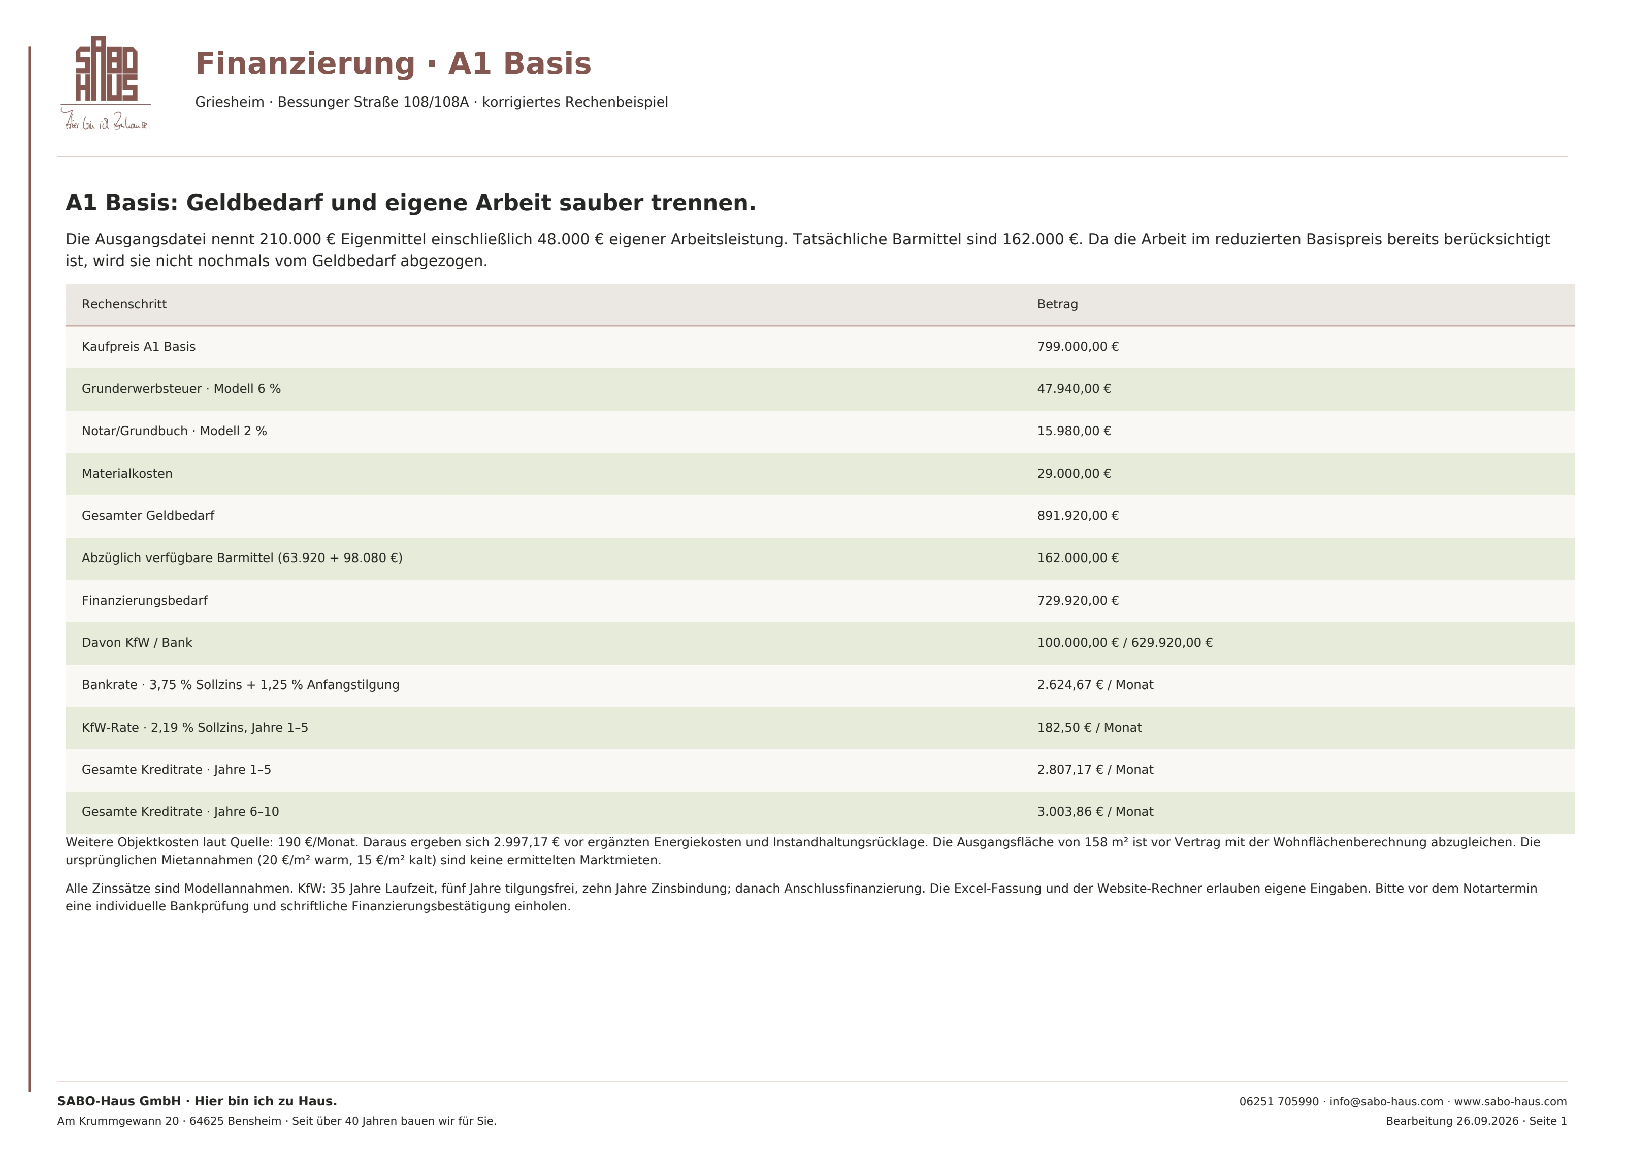Click the "Rechenschritt" column header
The image size is (1625, 1149).
click(x=124, y=304)
